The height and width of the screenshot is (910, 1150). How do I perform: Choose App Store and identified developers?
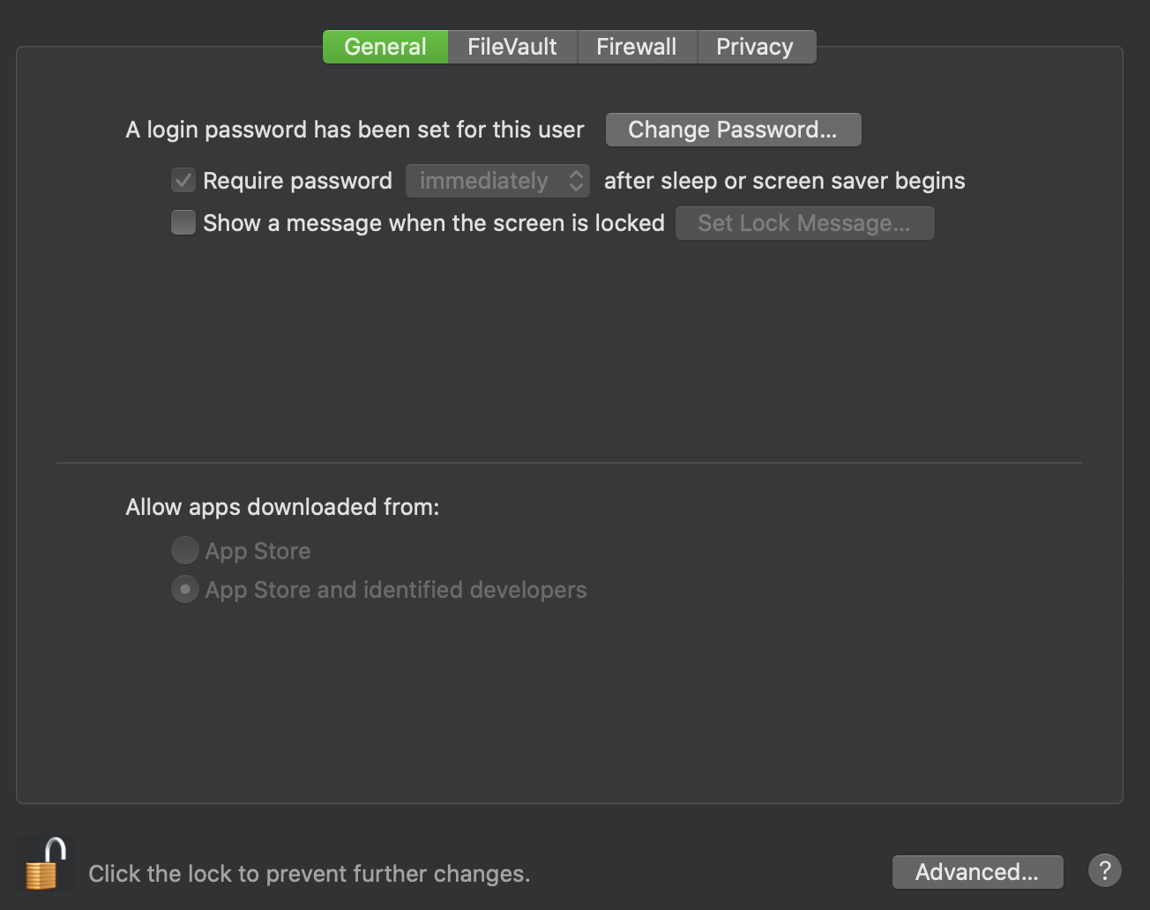184,589
